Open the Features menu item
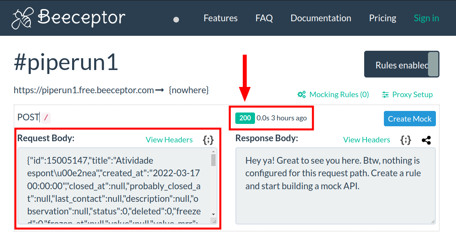 click(x=220, y=18)
